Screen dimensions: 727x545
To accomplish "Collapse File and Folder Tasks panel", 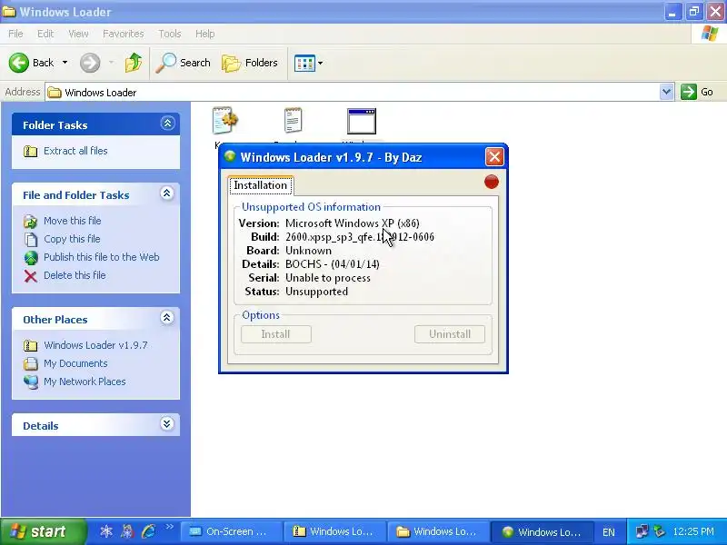I will pyautogui.click(x=167, y=193).
